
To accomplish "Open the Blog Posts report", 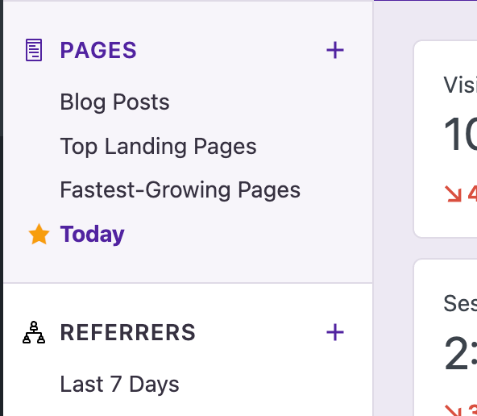I will click(114, 102).
